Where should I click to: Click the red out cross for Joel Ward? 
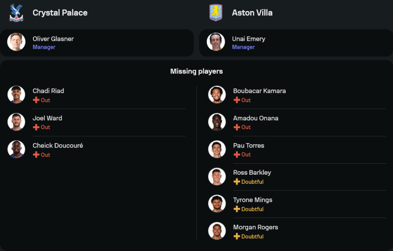point(36,127)
